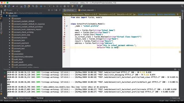This screenshot has height=103, width=184.
Task: Click the Replace toolbar icon
Action: [x=37, y=6]
